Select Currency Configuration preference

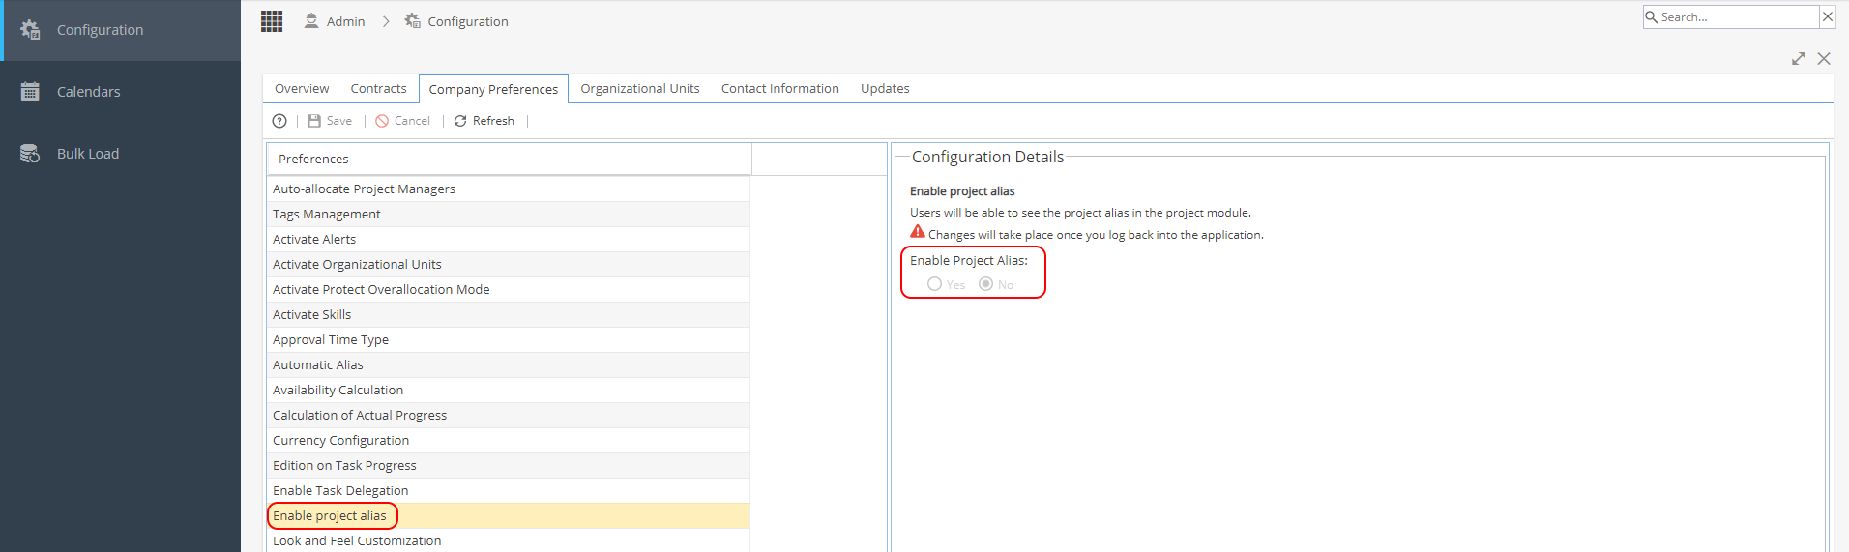pos(509,441)
